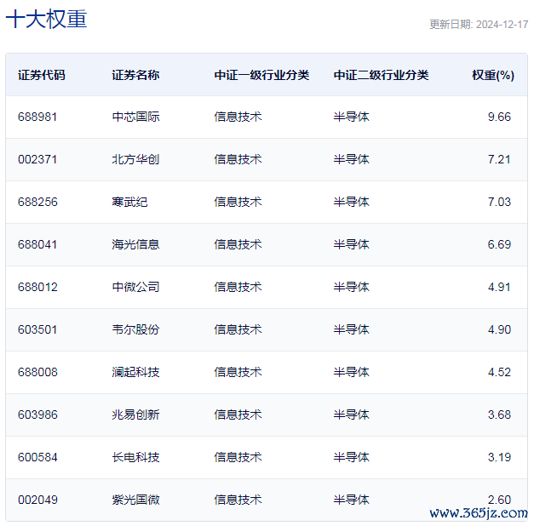Select the 中微公司 name cell
Viewport: 534px width, 526px height.
point(135,287)
